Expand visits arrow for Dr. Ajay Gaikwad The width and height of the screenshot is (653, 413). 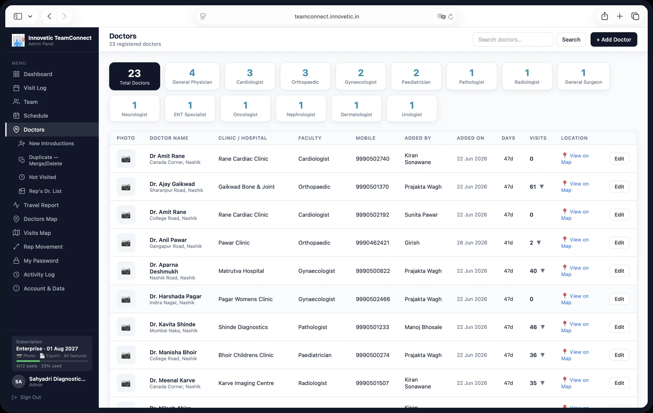click(x=542, y=186)
